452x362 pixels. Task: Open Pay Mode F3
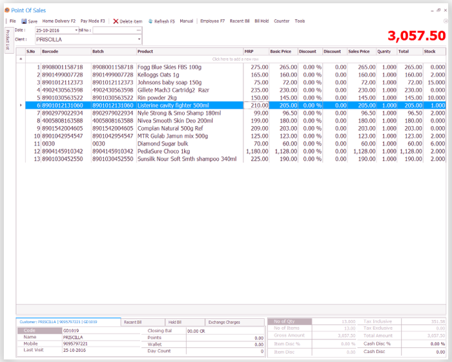(92, 21)
